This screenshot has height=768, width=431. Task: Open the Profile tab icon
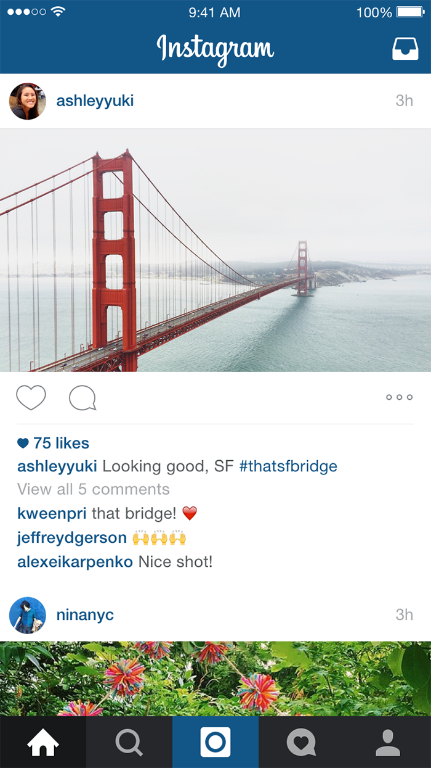388,742
